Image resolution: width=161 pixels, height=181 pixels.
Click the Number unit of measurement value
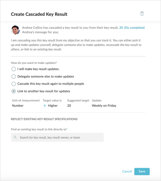[x=18, y=106]
